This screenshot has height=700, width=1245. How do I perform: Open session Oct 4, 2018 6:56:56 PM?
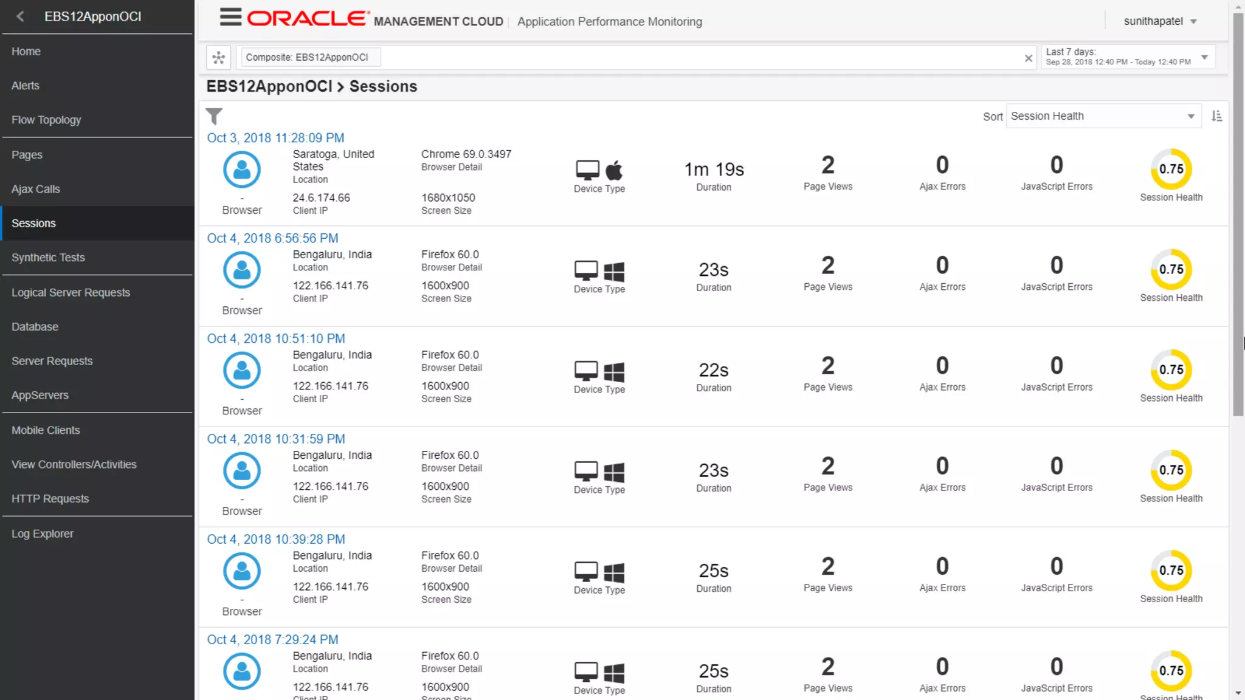(x=272, y=238)
